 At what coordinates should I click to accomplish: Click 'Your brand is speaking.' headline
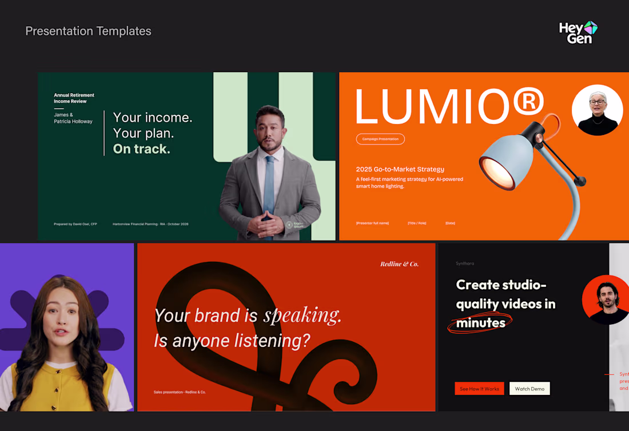pos(248,315)
